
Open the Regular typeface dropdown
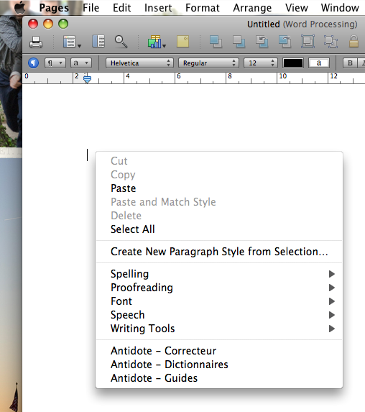(208, 63)
